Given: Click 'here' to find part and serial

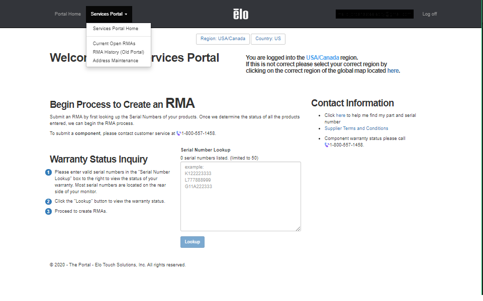Looking at the screenshot, I should (340, 115).
